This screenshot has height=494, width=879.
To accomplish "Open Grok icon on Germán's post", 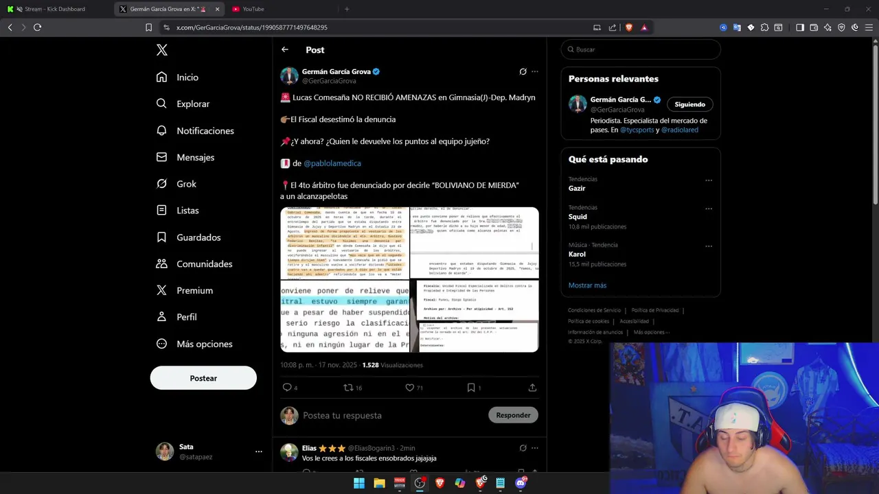I will pyautogui.click(x=523, y=71).
